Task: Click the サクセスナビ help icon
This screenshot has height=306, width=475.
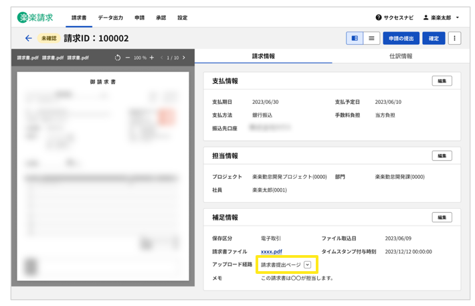Action: 379,17
